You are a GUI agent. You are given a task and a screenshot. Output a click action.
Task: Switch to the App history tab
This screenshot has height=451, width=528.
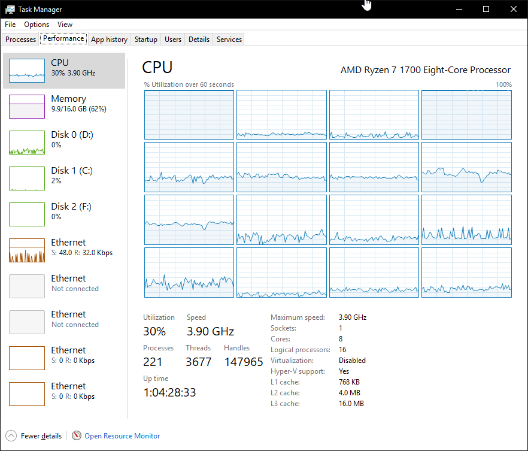coord(109,40)
